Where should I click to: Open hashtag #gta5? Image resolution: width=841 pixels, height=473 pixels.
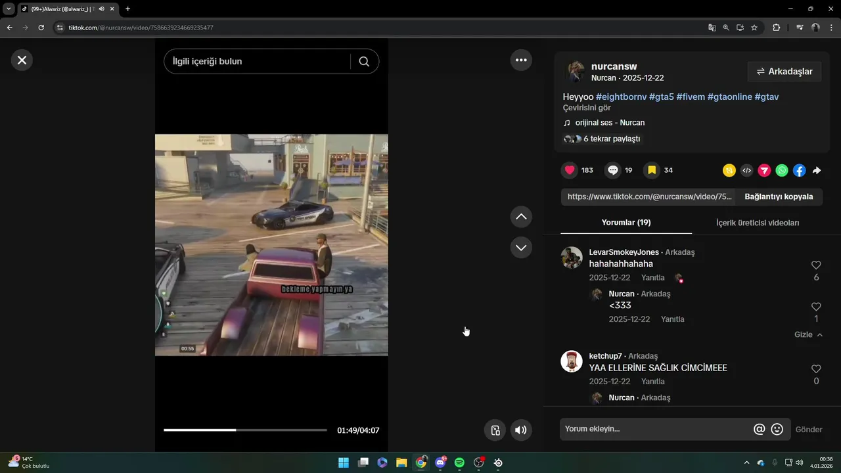point(661,97)
